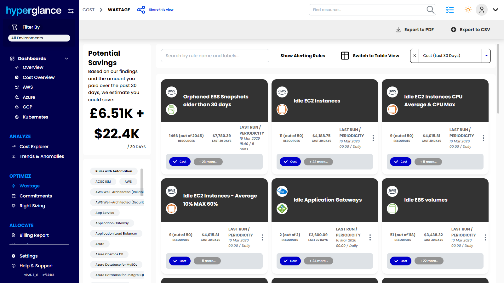
Task: Filter by the ACSC ISM label
Action: tap(103, 182)
